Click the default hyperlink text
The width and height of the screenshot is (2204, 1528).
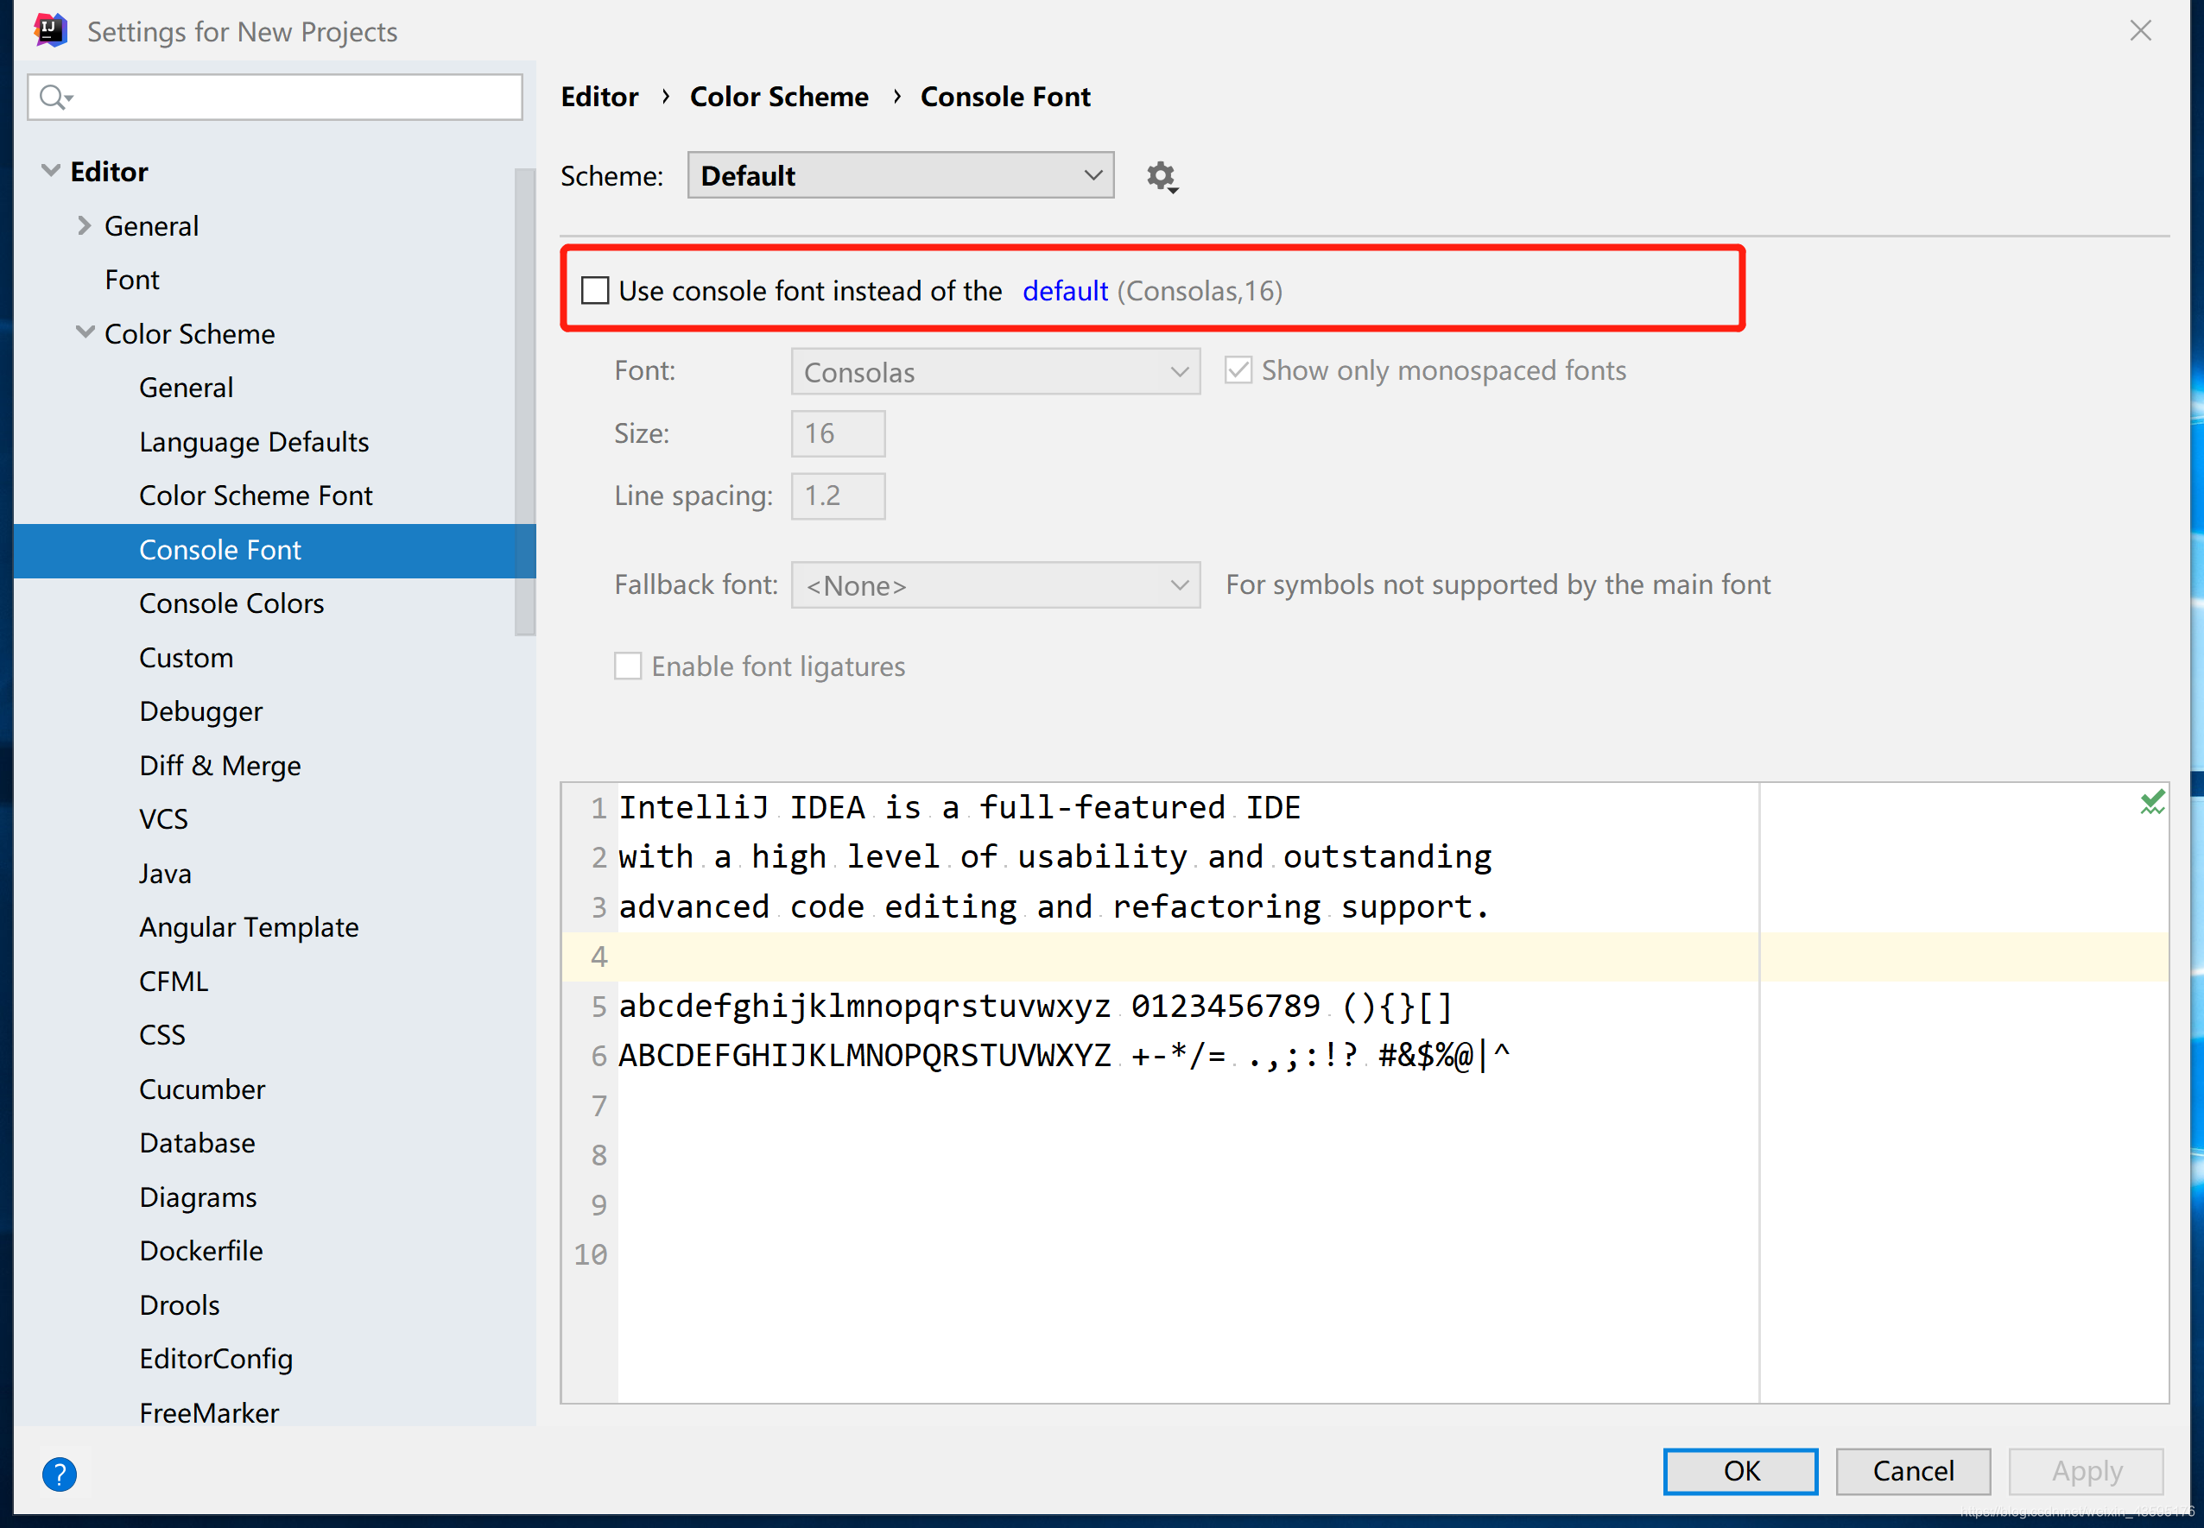1063,289
